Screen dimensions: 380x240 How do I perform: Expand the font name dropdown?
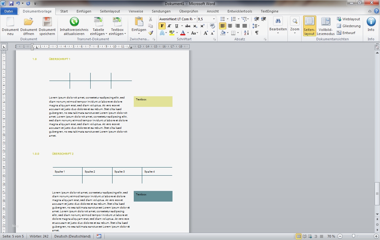tap(195, 19)
